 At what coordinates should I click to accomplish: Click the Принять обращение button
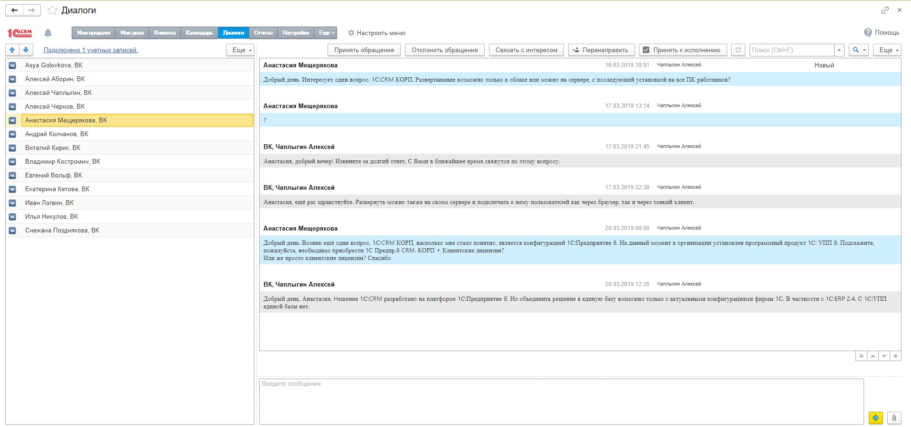(x=364, y=50)
